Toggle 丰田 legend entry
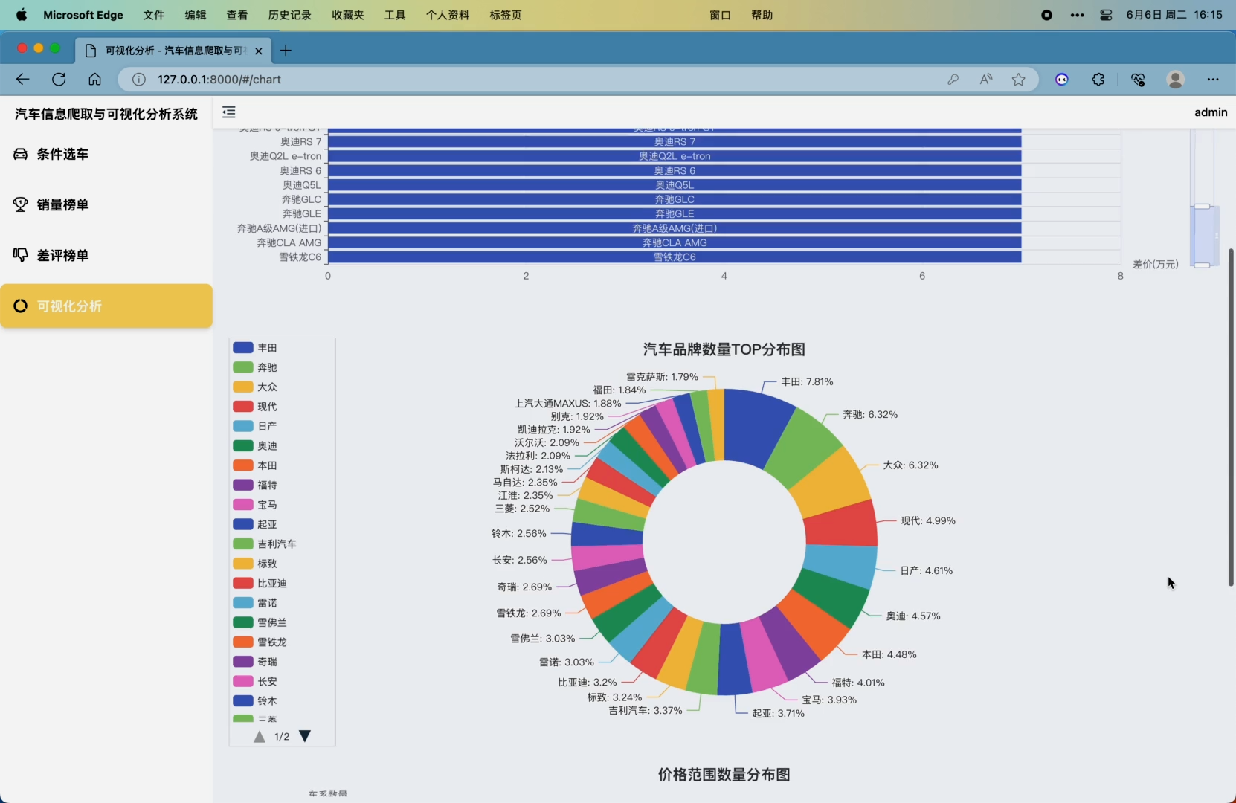The height and width of the screenshot is (803, 1236). (x=255, y=347)
